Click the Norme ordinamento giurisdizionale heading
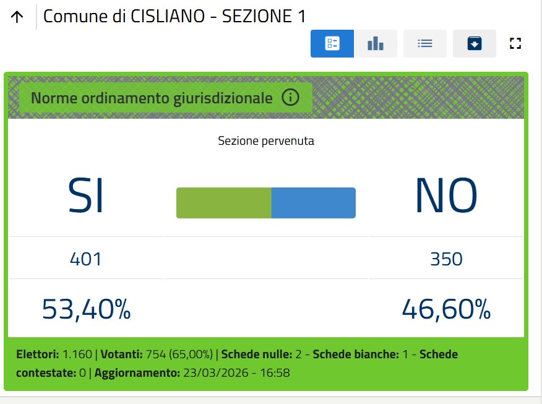Viewport: 542px width, 404px height. click(x=152, y=98)
